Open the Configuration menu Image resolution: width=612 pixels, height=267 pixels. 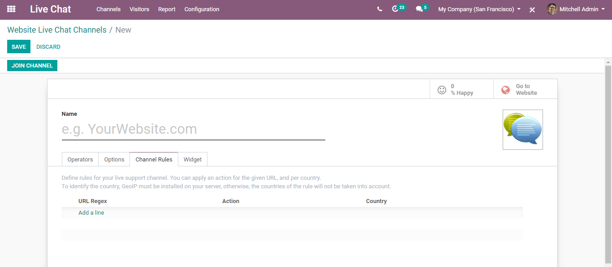point(202,9)
